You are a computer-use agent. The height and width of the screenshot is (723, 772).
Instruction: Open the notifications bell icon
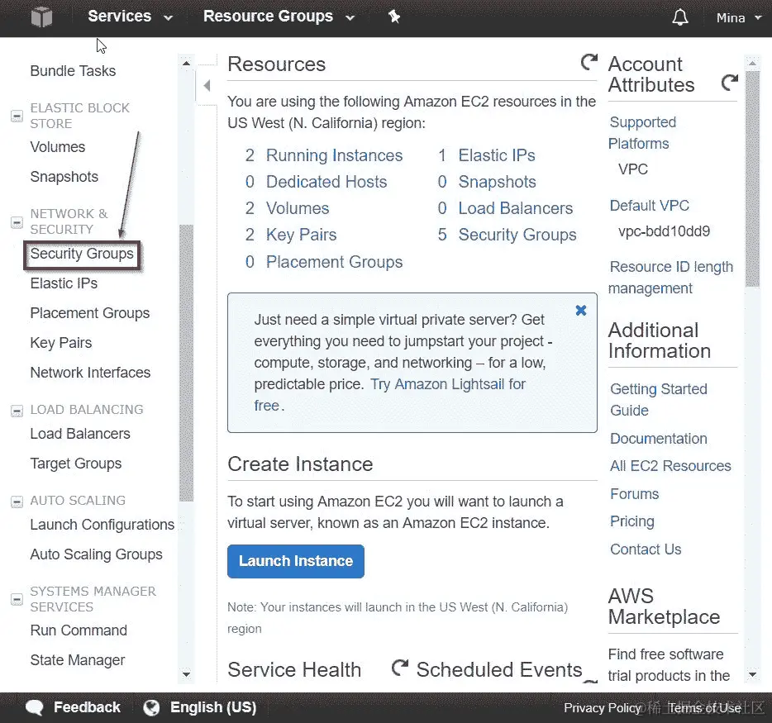coord(680,17)
